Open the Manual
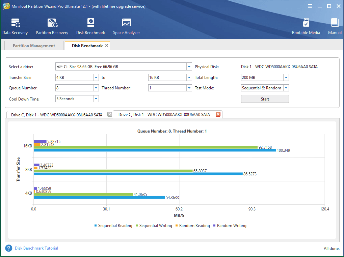The height and width of the screenshot is (257, 344). point(335,27)
